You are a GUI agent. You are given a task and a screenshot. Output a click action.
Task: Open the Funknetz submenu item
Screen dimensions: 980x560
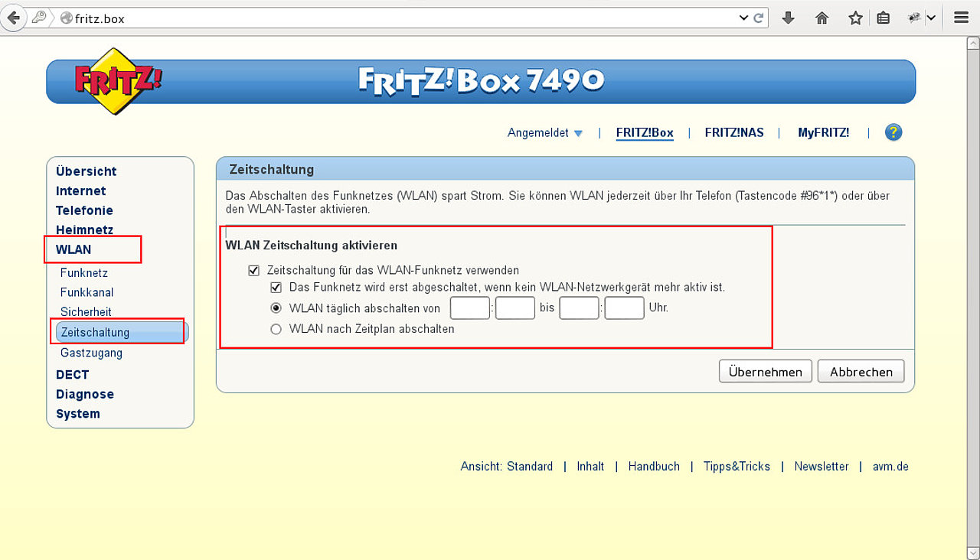84,273
